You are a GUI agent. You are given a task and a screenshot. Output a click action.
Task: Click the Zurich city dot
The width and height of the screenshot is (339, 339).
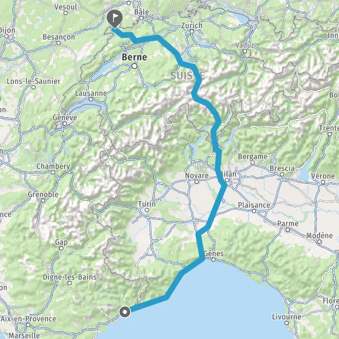192,32
